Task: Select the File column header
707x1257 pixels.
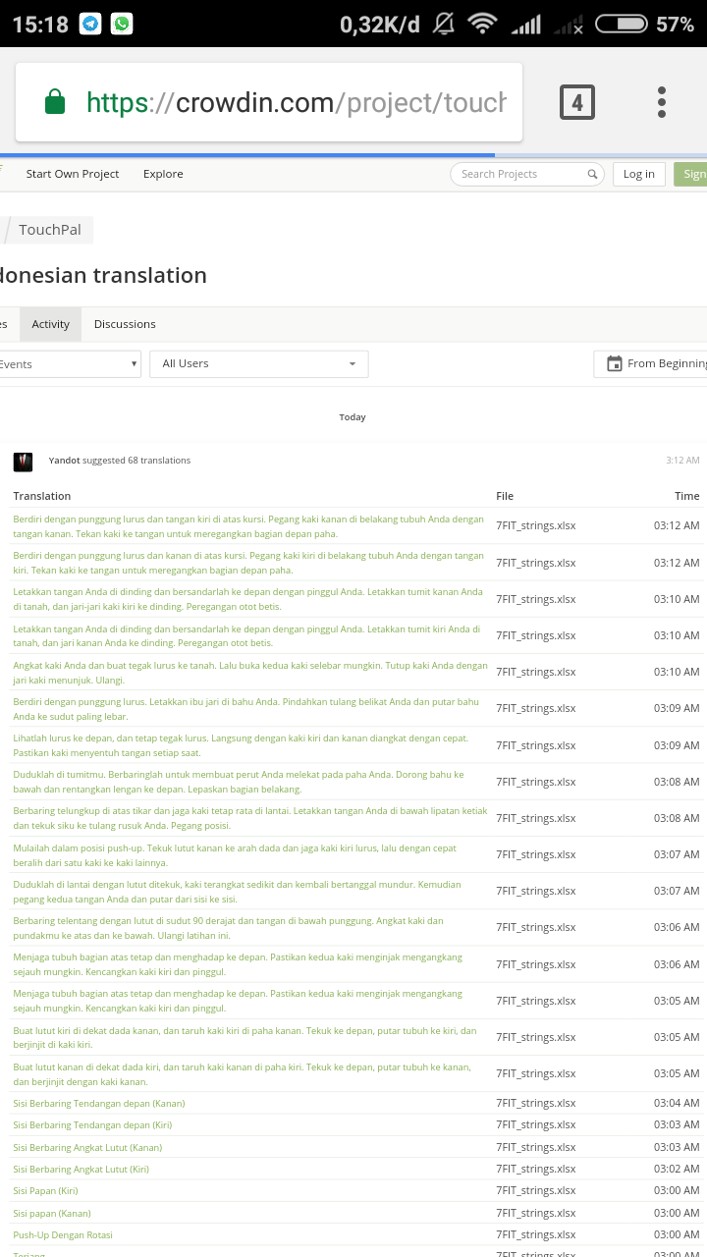Action: (x=505, y=496)
